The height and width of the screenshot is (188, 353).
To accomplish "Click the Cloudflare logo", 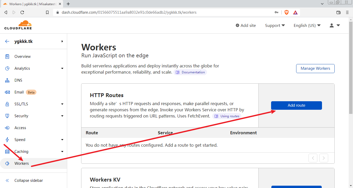I will click(18, 25).
